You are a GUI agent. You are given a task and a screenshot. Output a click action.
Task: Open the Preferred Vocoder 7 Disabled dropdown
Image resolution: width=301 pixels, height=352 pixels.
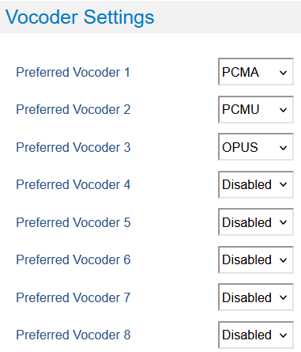pos(256,297)
